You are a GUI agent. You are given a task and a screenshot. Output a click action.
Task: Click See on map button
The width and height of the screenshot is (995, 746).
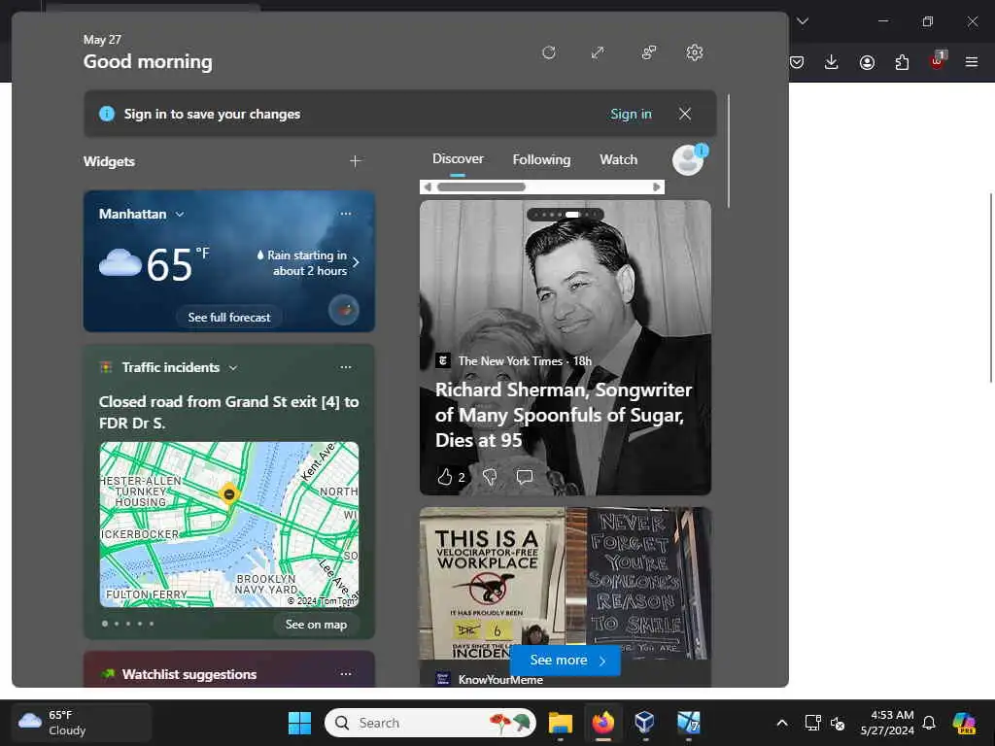tap(316, 625)
